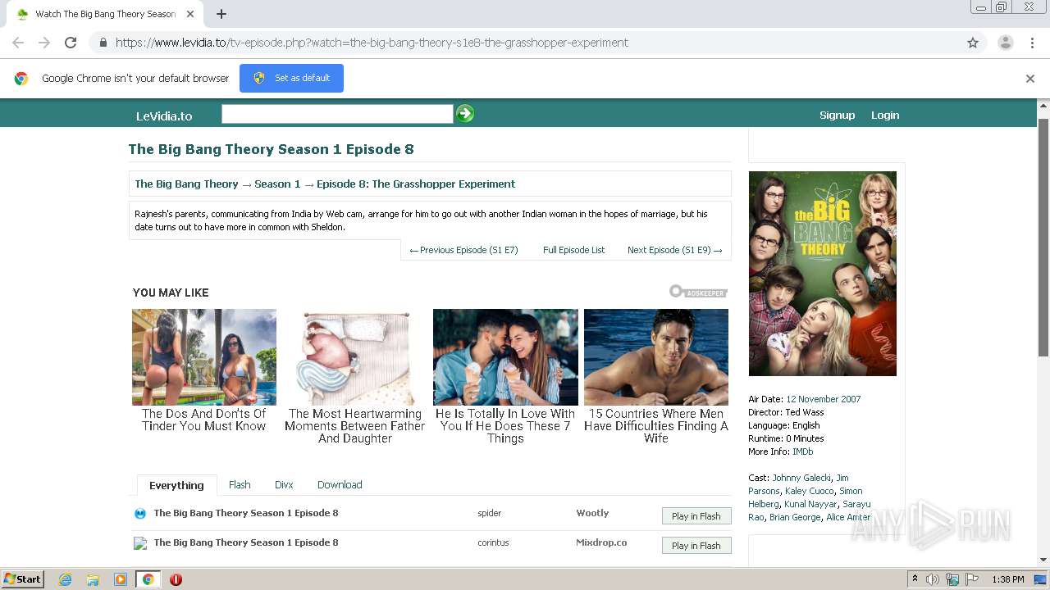View site info via padlock icon
The height and width of the screenshot is (590, 1050).
click(103, 43)
